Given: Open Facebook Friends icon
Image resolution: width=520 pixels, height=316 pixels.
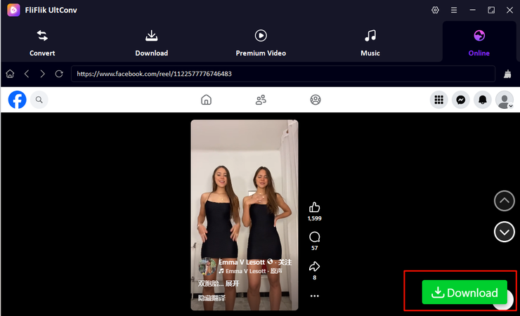Looking at the screenshot, I should coord(261,100).
